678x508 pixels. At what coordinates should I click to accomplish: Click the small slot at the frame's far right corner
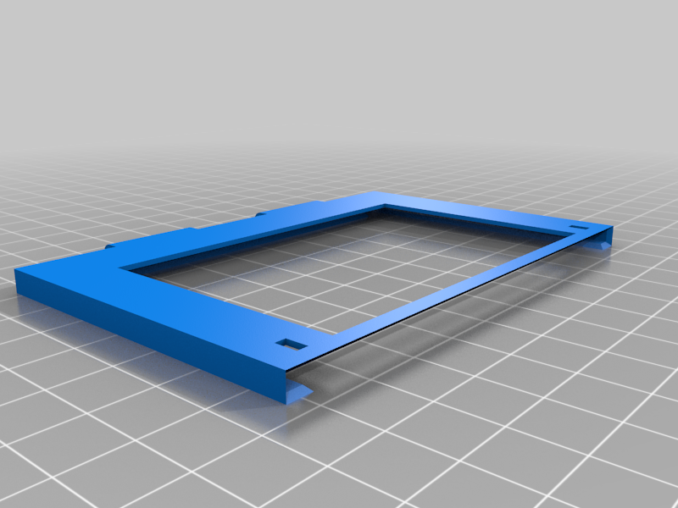pyautogui.click(x=579, y=228)
